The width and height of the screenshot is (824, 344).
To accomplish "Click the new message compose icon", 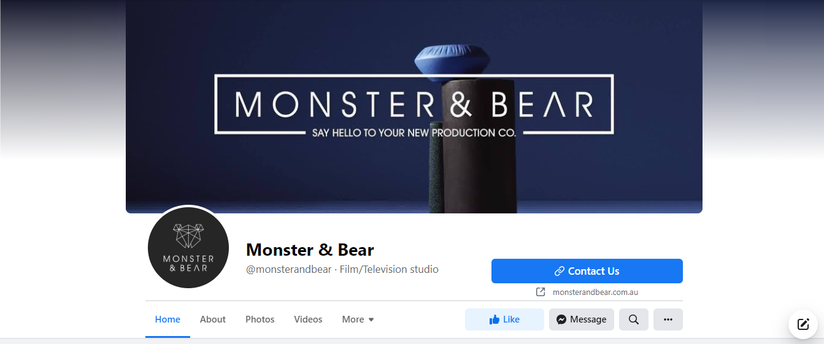I will 803,324.
